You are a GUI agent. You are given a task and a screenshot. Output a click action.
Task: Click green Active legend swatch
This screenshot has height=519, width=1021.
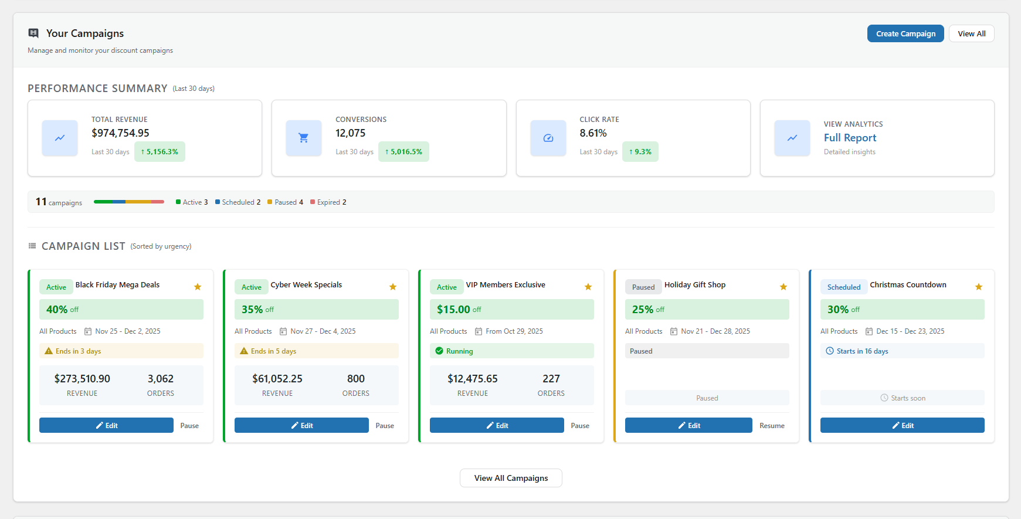pyautogui.click(x=178, y=202)
